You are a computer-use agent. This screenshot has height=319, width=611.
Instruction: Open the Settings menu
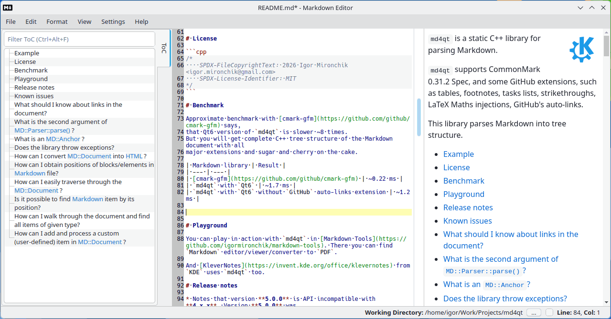pyautogui.click(x=113, y=21)
